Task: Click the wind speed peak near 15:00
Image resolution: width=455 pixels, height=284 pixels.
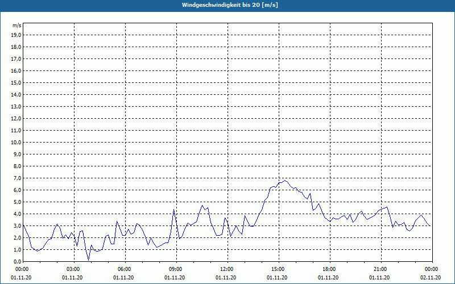Action: click(x=285, y=181)
